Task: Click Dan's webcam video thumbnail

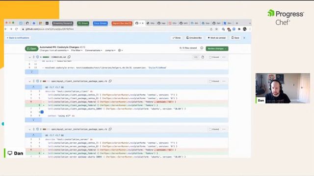Action: [x=283, y=88]
